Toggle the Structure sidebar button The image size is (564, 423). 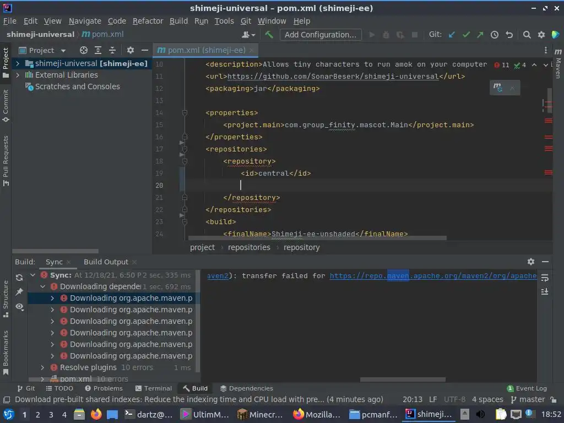[6, 299]
